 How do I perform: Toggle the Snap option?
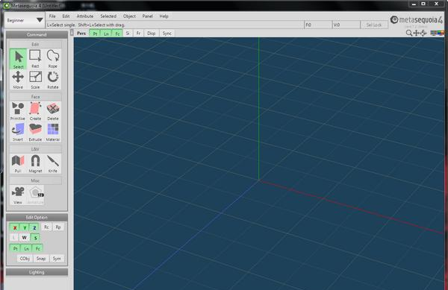41,259
